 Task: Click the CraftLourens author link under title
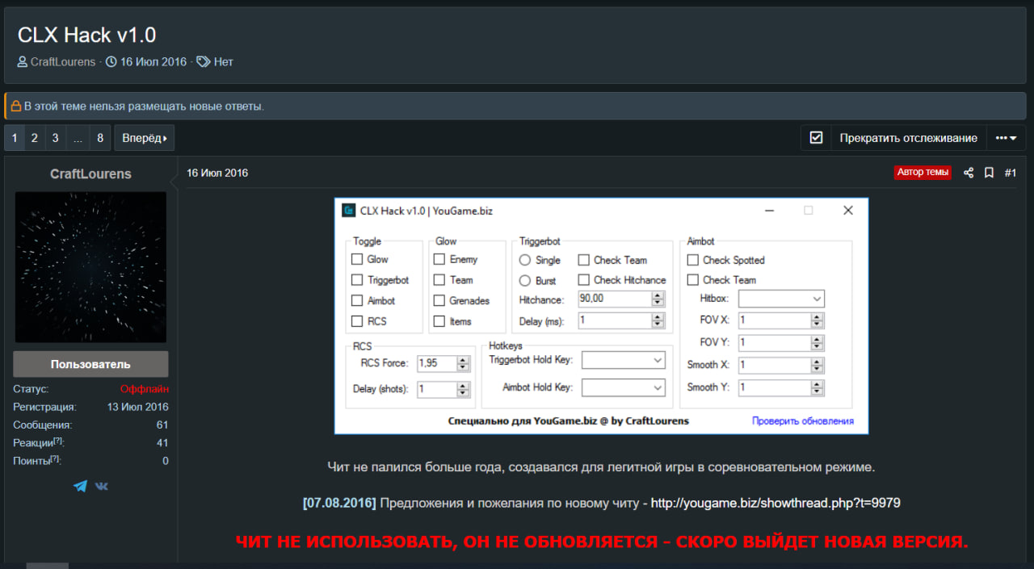pyautogui.click(x=63, y=61)
